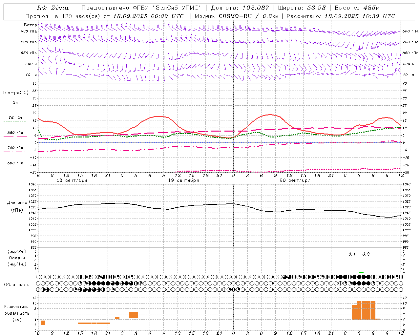Click the '850 гПа' temperature legend entry
The height and width of the screenshot is (336, 420).
[15, 133]
